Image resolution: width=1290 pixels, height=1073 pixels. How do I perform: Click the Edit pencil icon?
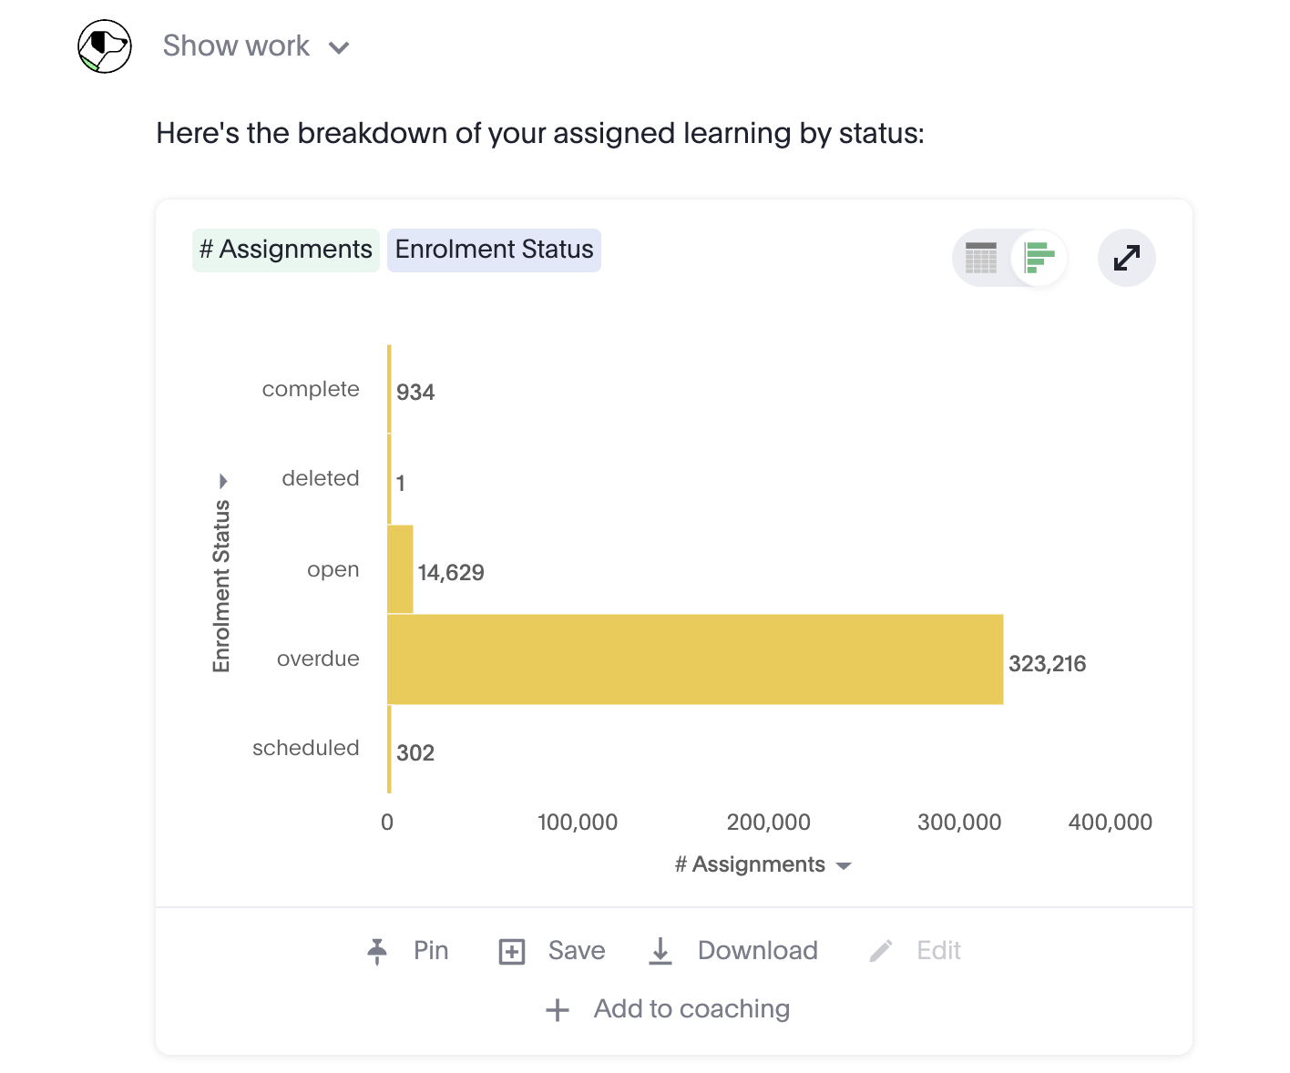pyautogui.click(x=880, y=951)
